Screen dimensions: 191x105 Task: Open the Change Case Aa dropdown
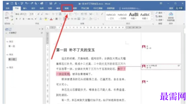[x=47, y=14]
